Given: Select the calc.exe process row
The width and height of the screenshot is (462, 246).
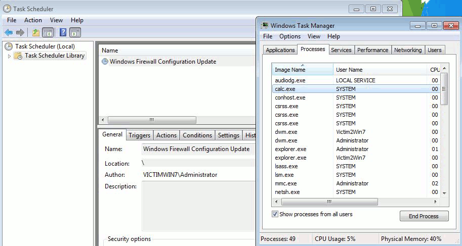Looking at the screenshot, I should tap(285, 89).
